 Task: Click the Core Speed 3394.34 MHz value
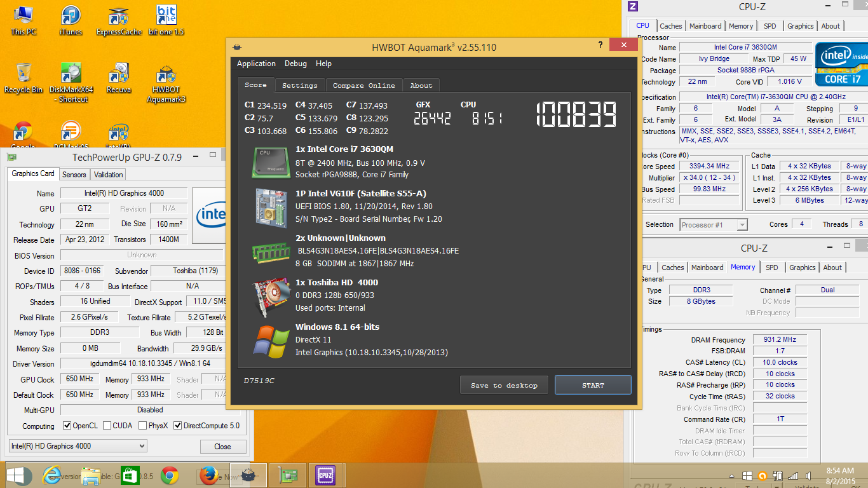pos(709,166)
